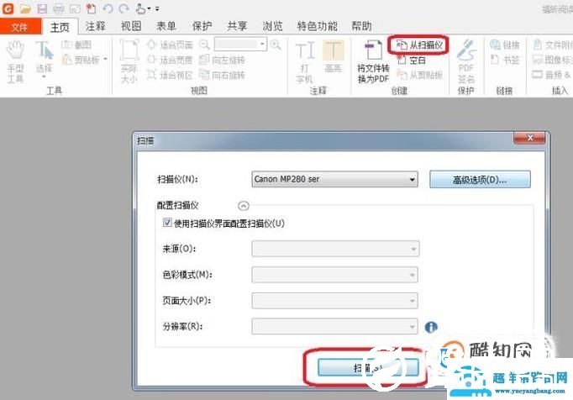Choose 适合宽度 fit width
Image resolution: width=573 pixels, height=400 pixels.
(x=170, y=60)
